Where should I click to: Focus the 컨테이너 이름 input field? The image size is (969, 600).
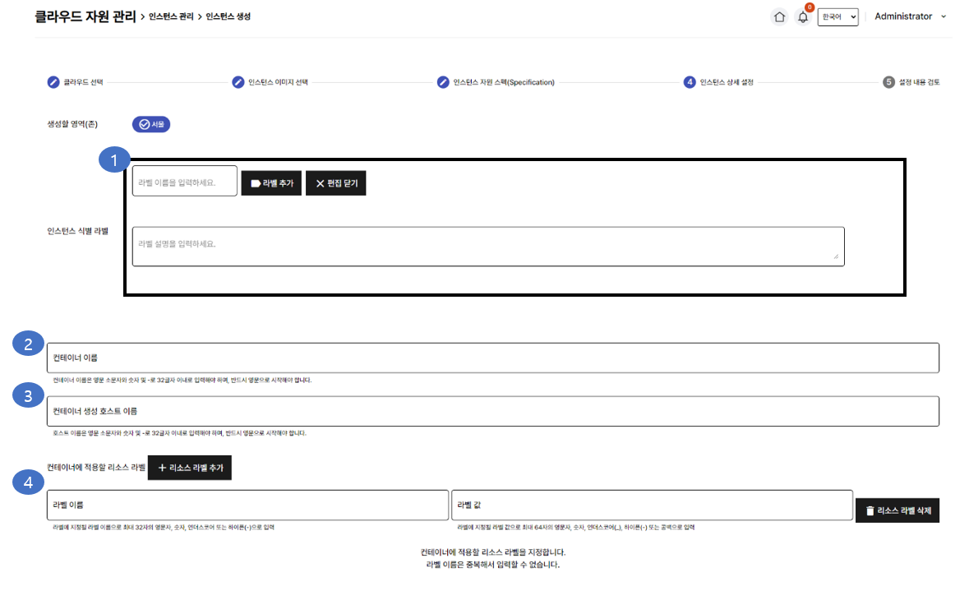(x=492, y=358)
